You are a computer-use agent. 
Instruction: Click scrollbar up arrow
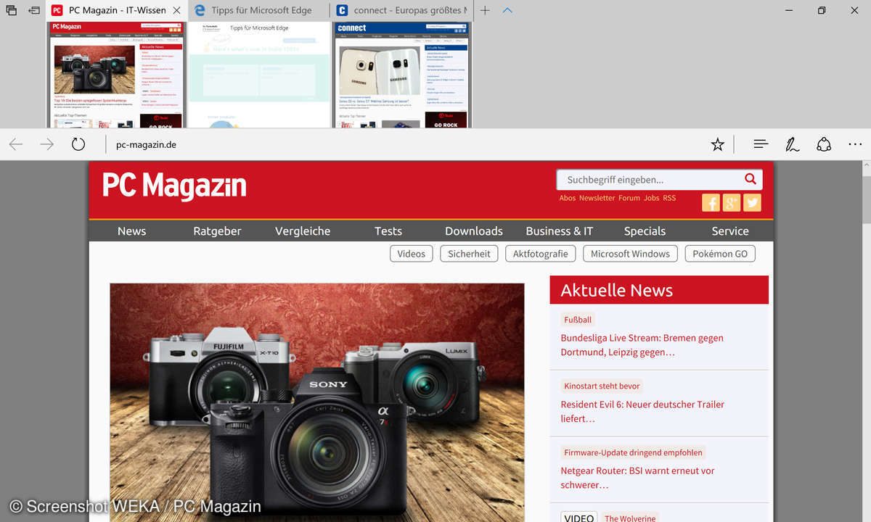click(x=865, y=167)
